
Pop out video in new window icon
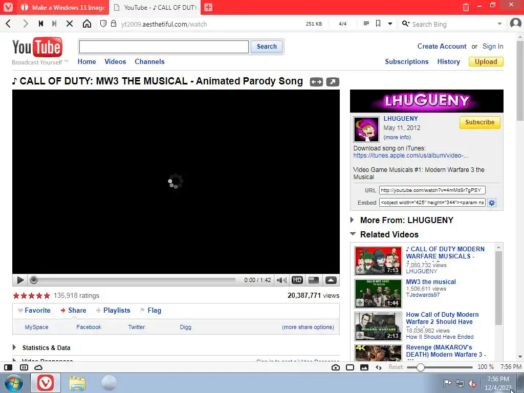click(x=333, y=82)
